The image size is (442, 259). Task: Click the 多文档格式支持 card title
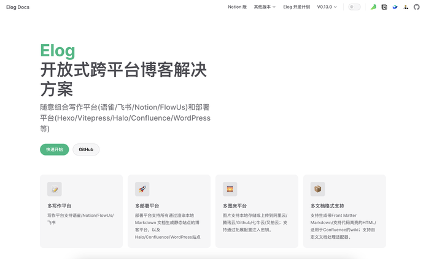[327, 206]
